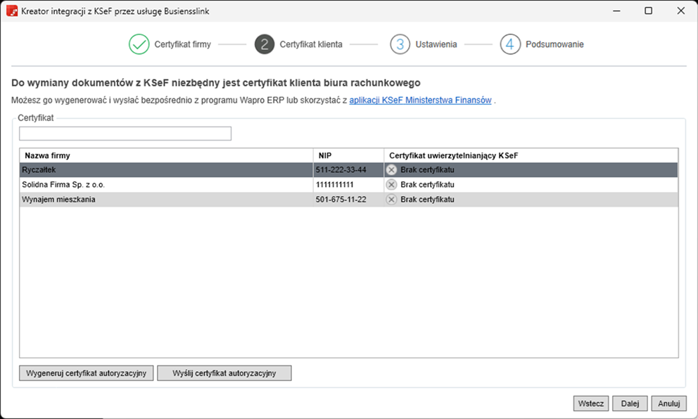Open aplikacji KSeF Ministerstwa Finansów link
This screenshot has width=698, height=419.
[x=420, y=101]
